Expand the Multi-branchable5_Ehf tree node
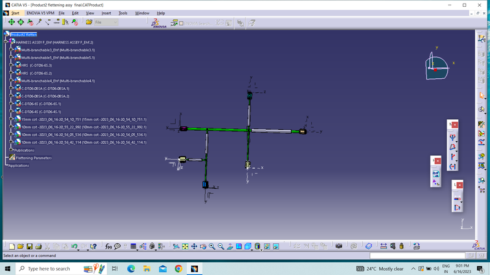Screen dimensions: 490x275 [x=11, y=57]
